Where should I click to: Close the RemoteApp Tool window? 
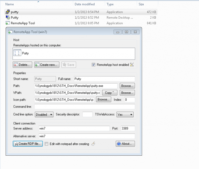[x=135, y=32]
